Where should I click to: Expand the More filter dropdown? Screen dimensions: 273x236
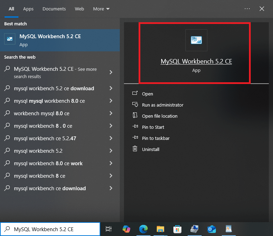101,9
